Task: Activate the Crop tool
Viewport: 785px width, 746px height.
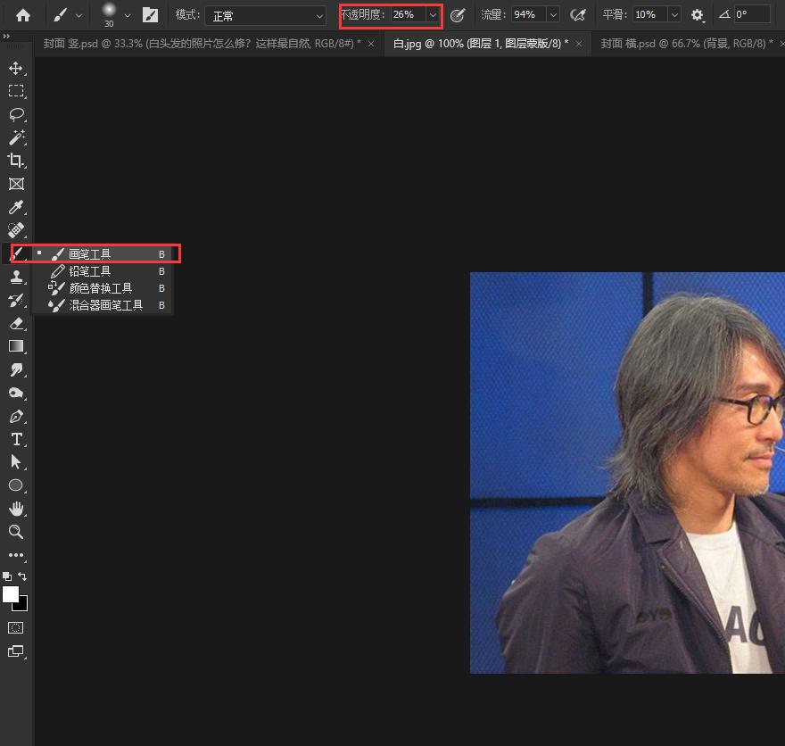Action: [16, 161]
